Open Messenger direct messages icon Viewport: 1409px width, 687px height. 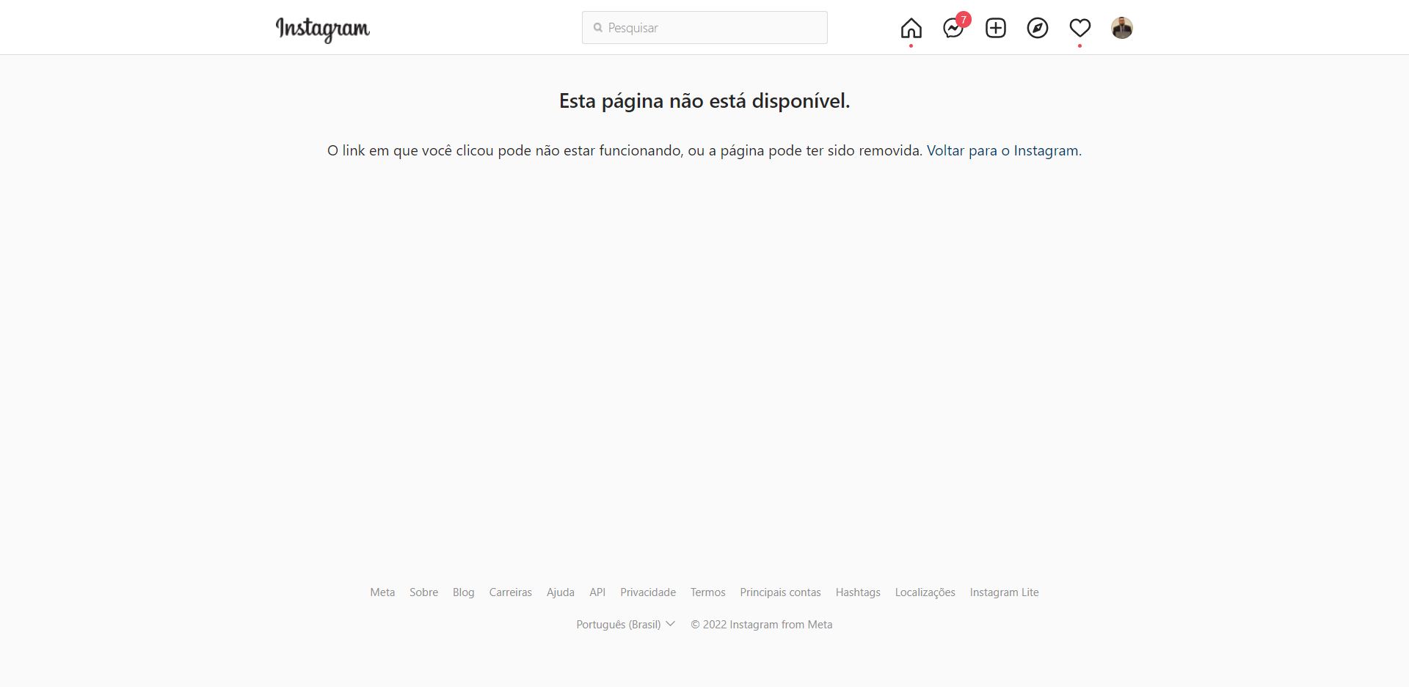953,28
